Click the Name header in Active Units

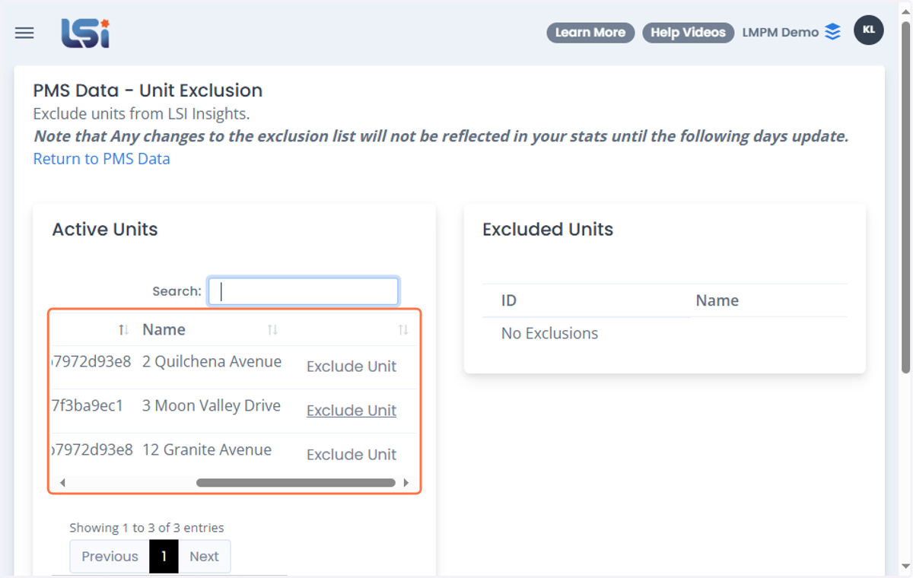point(164,330)
